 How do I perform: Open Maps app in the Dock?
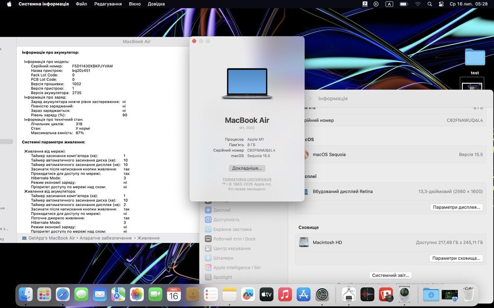point(118,295)
